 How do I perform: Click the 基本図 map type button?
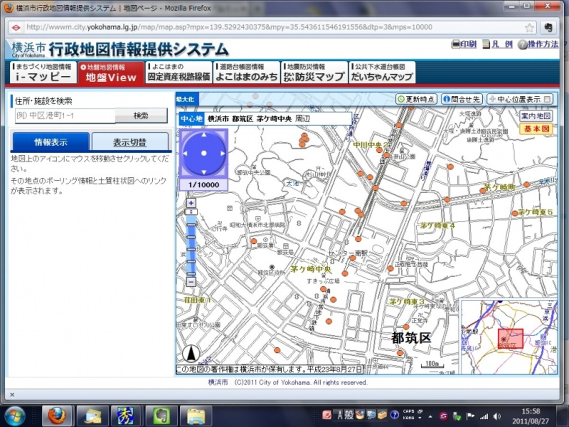point(536,129)
